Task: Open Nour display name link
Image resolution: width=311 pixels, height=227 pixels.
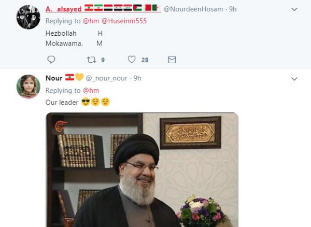Action: point(54,78)
